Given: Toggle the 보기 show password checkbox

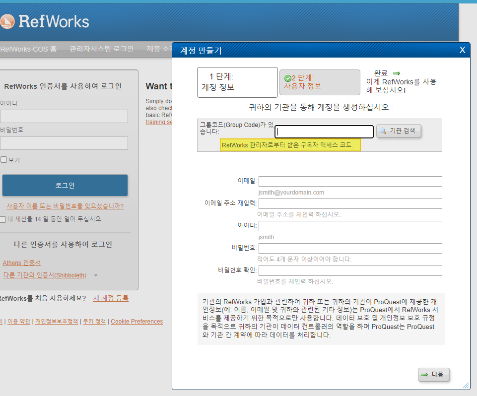Looking at the screenshot, I should pyautogui.click(x=3, y=160).
